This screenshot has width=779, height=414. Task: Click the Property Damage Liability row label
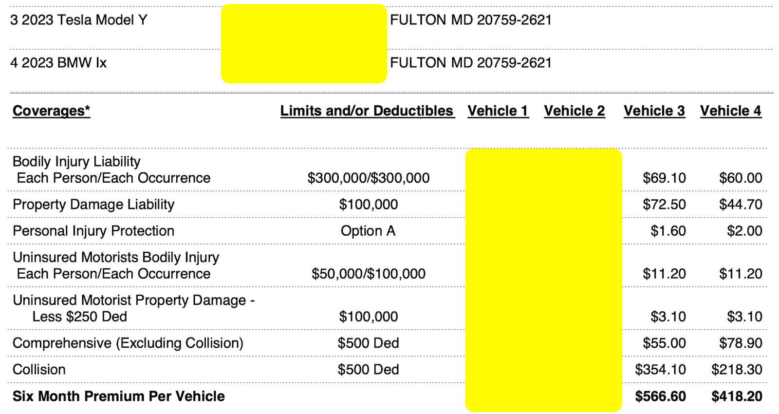click(x=93, y=205)
